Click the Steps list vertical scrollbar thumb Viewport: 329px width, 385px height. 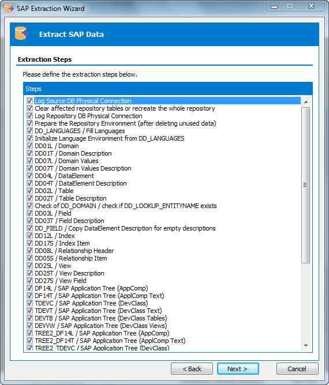(306, 185)
